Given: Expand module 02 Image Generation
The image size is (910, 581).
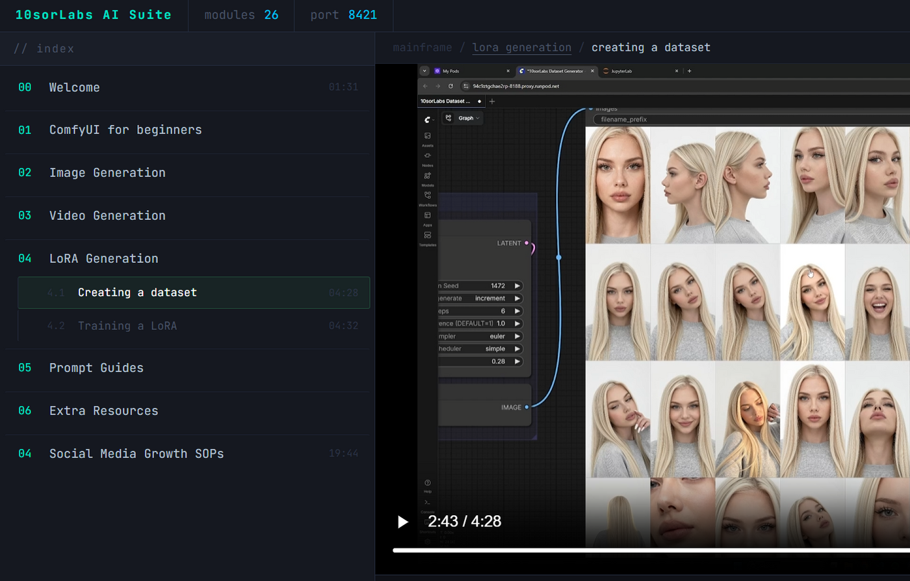Looking at the screenshot, I should (188, 173).
